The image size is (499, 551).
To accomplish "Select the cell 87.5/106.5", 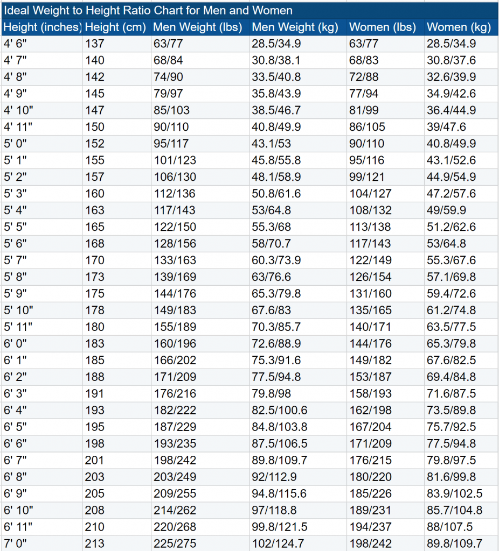I will click(297, 443).
